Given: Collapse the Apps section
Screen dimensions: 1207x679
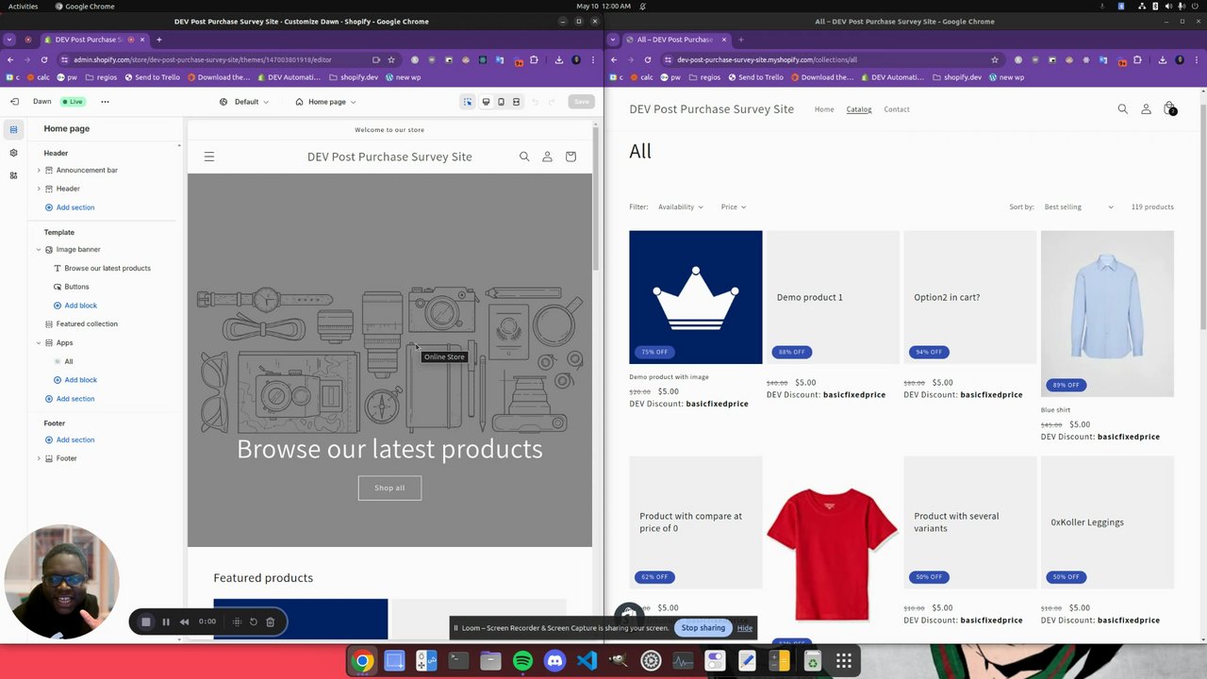Looking at the screenshot, I should 39,343.
